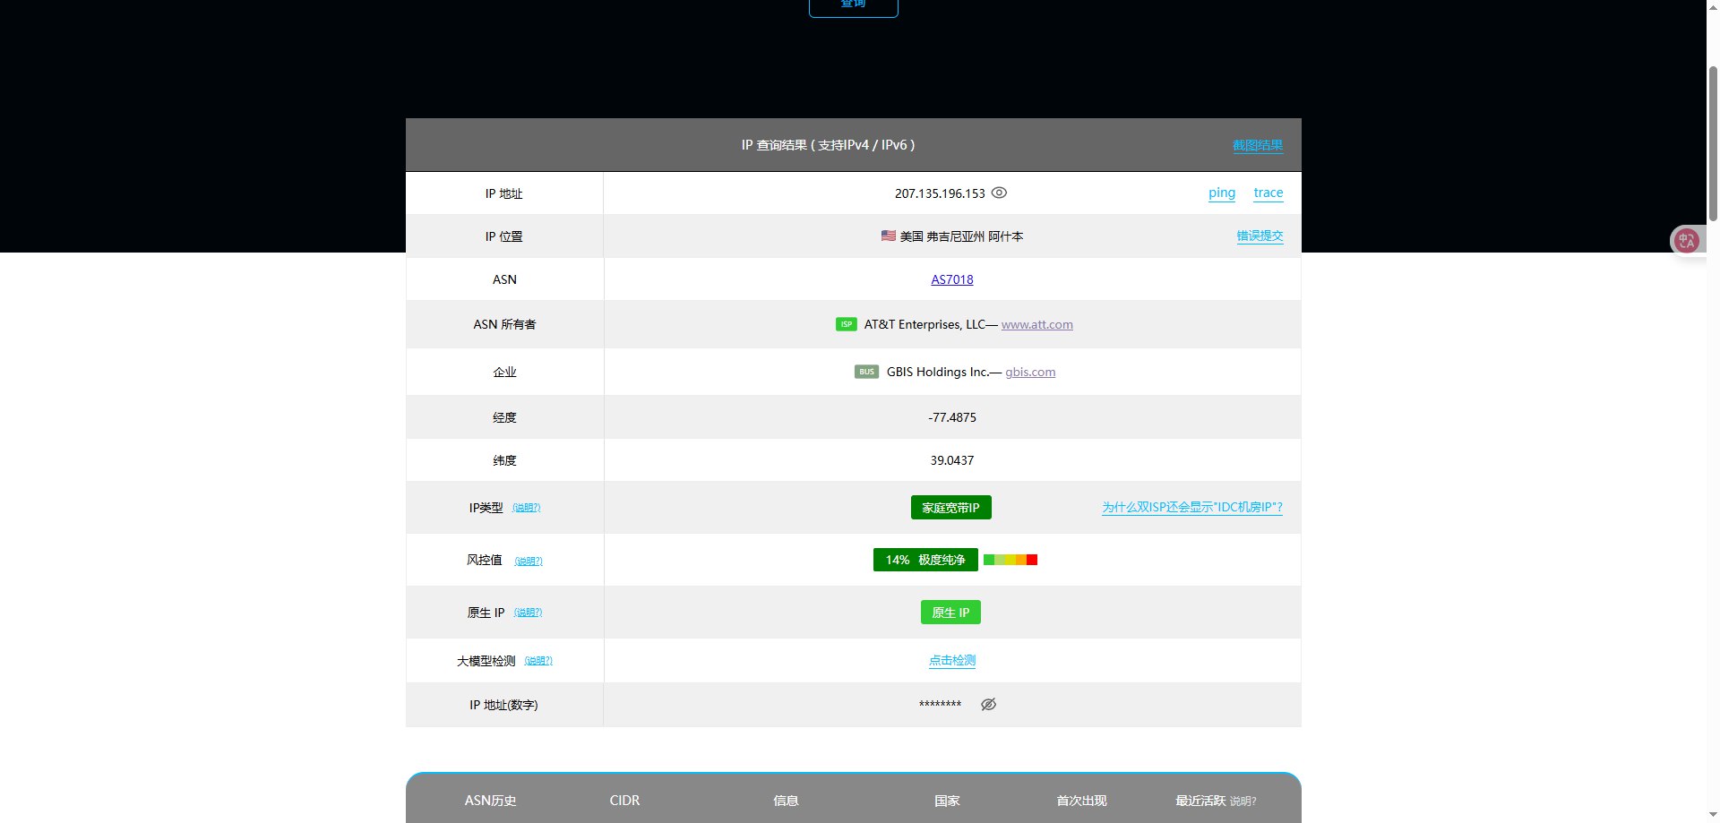Run a ping on the IP address
The width and height of the screenshot is (1720, 823).
click(x=1221, y=193)
